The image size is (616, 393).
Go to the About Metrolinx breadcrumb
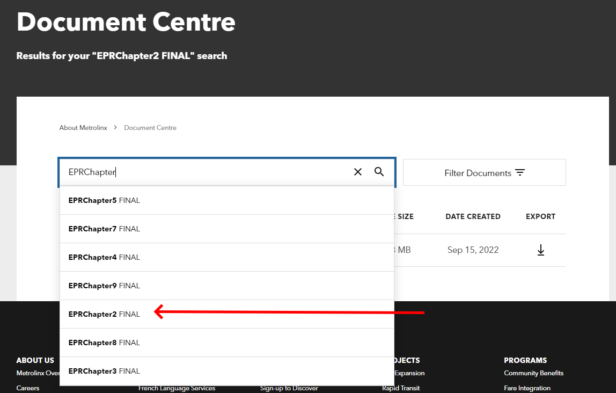tap(83, 128)
